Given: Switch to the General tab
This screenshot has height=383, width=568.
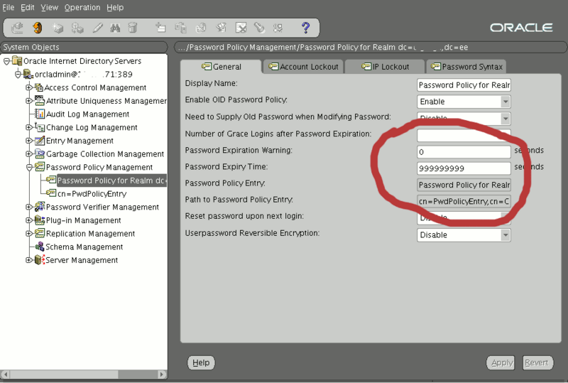Looking at the screenshot, I should [x=221, y=67].
